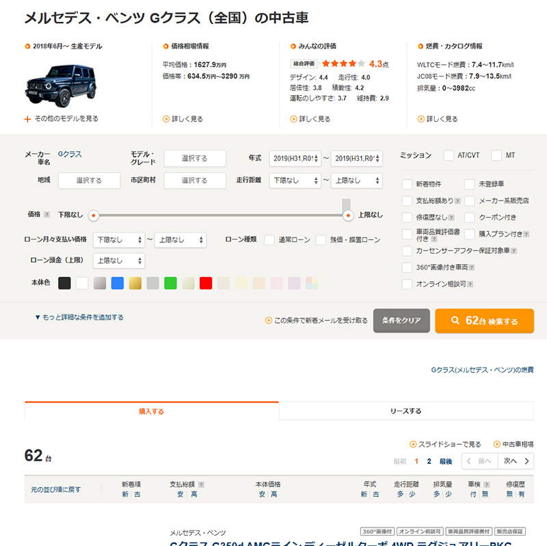This screenshot has width=547, height=546.
Task: Click the 条件をクリア button
Action: click(x=401, y=321)
